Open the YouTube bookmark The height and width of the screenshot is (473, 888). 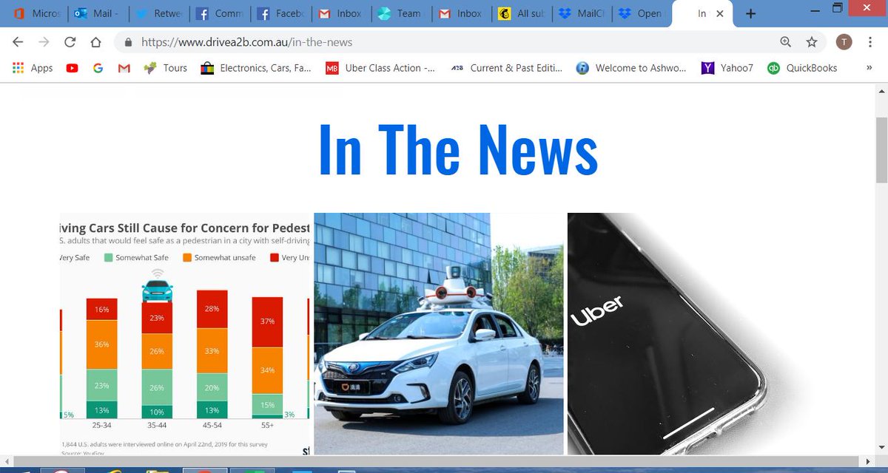coord(72,68)
